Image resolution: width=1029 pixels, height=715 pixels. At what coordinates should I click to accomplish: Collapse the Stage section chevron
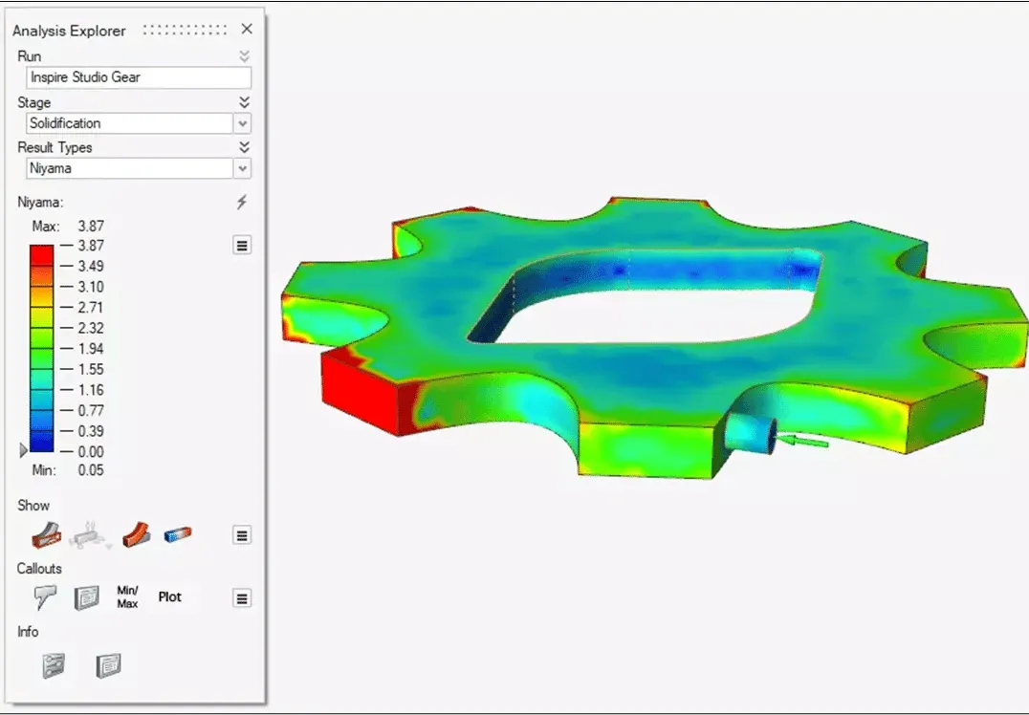tap(244, 102)
